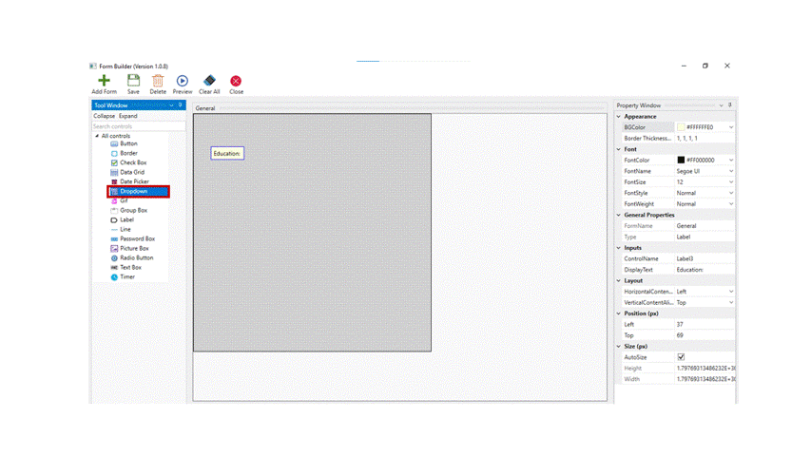The height and width of the screenshot is (456, 811).
Task: Open the form Preview
Action: tap(183, 82)
